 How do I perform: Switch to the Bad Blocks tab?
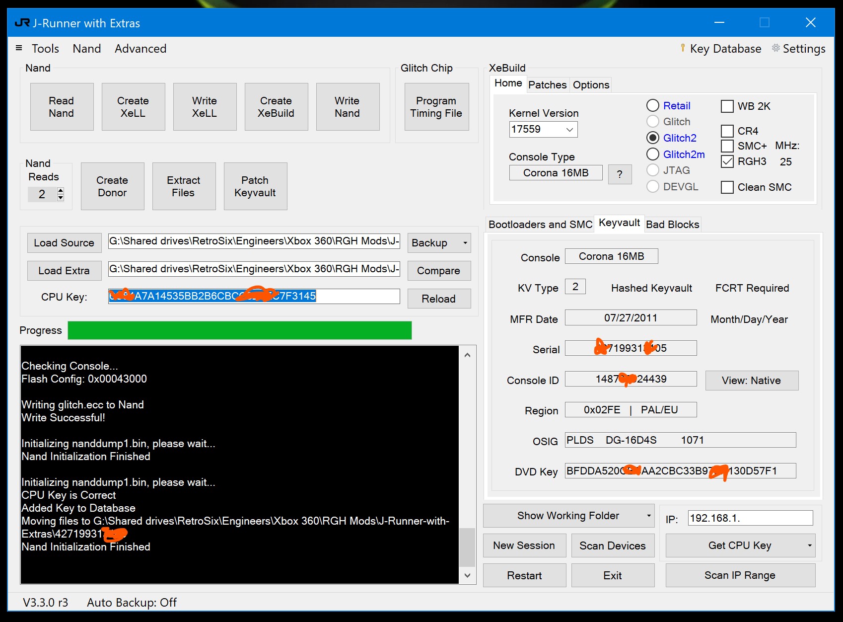(673, 224)
